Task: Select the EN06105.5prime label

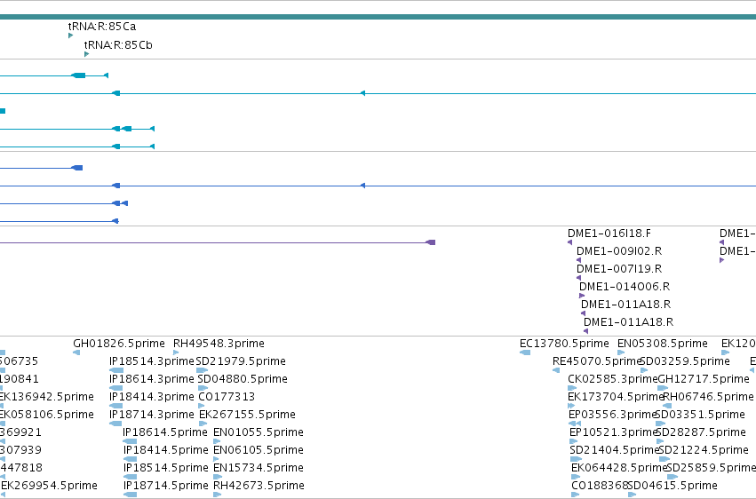Action: click(259, 450)
